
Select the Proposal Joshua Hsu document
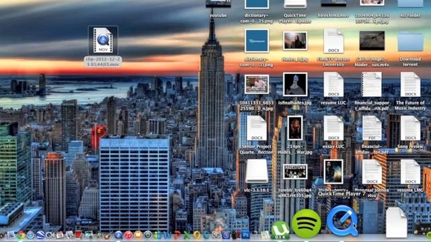pyautogui.click(x=372, y=171)
